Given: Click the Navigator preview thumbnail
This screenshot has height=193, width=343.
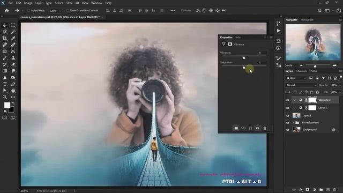Looking at the screenshot, I should [313, 42].
